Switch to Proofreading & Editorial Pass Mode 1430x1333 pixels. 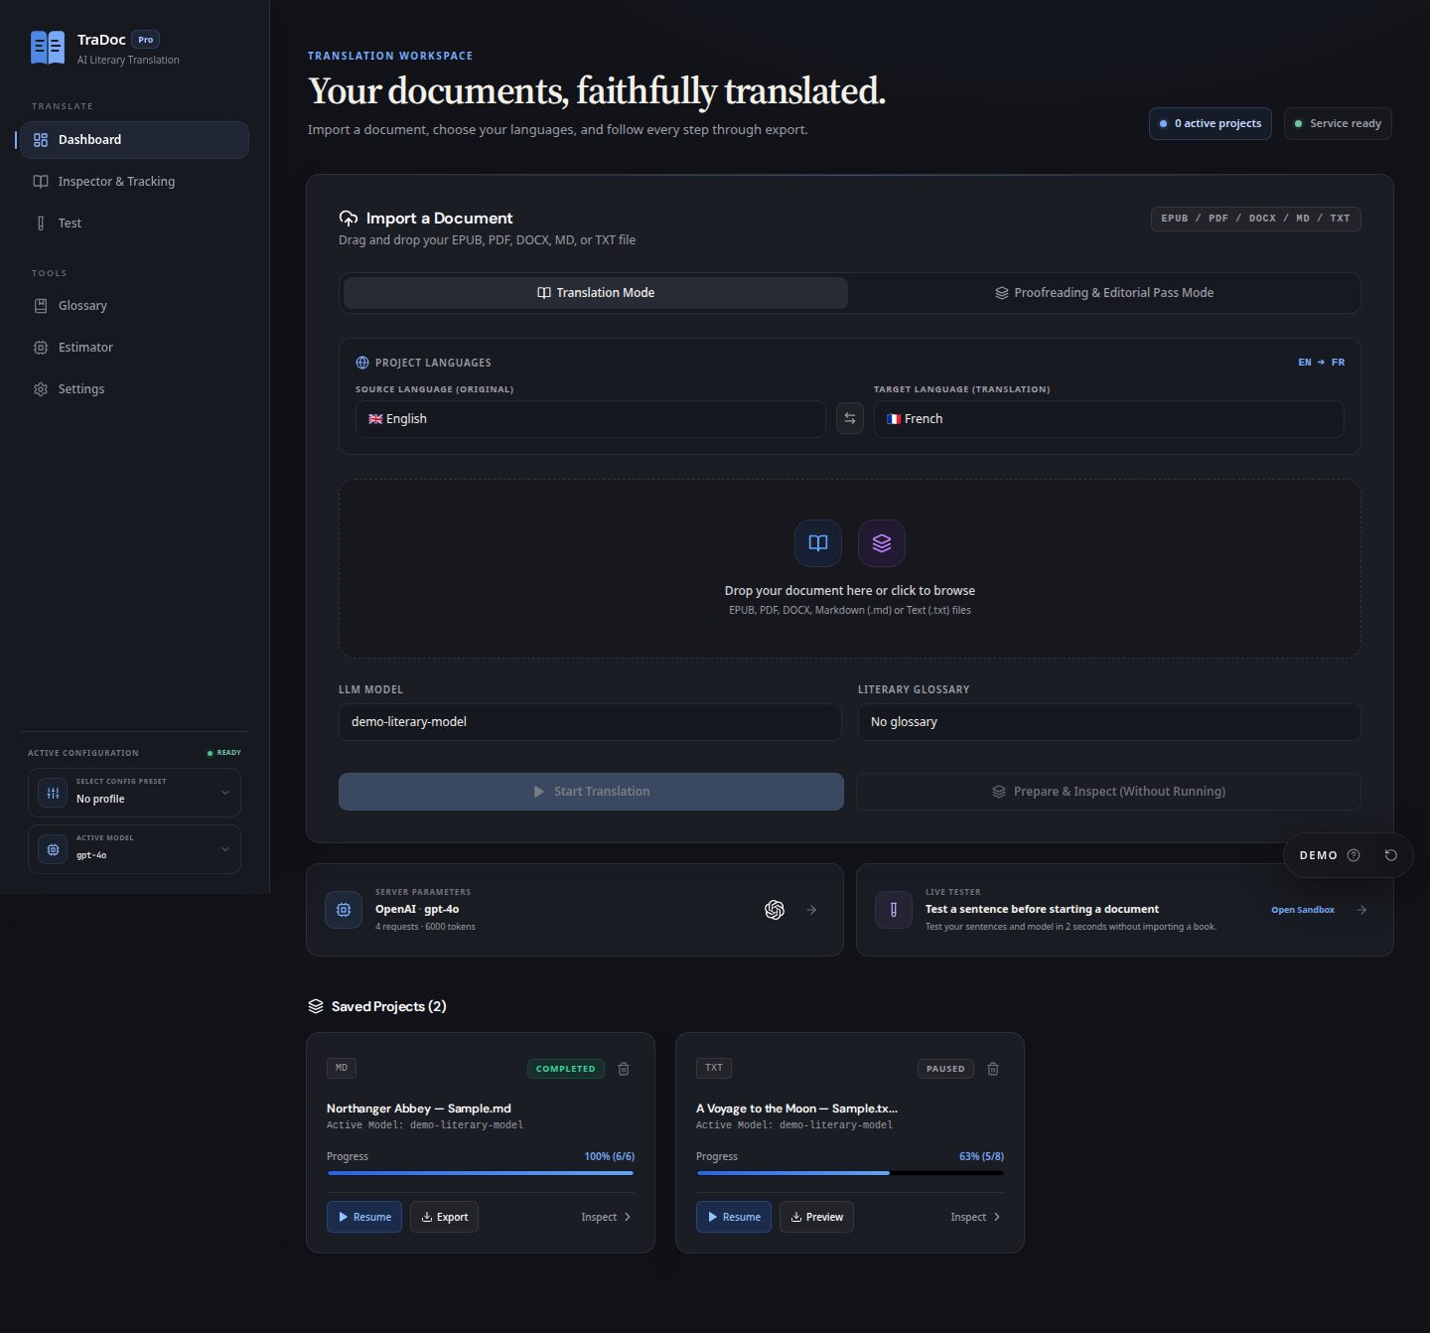[1104, 293]
